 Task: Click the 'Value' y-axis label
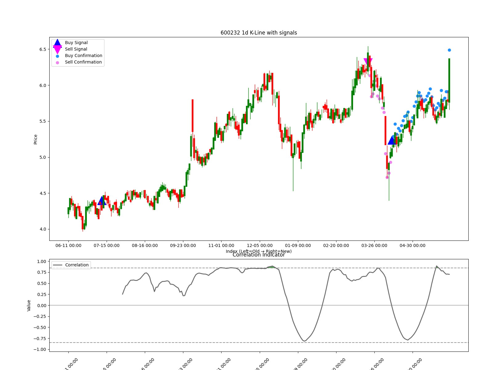[x=29, y=306]
